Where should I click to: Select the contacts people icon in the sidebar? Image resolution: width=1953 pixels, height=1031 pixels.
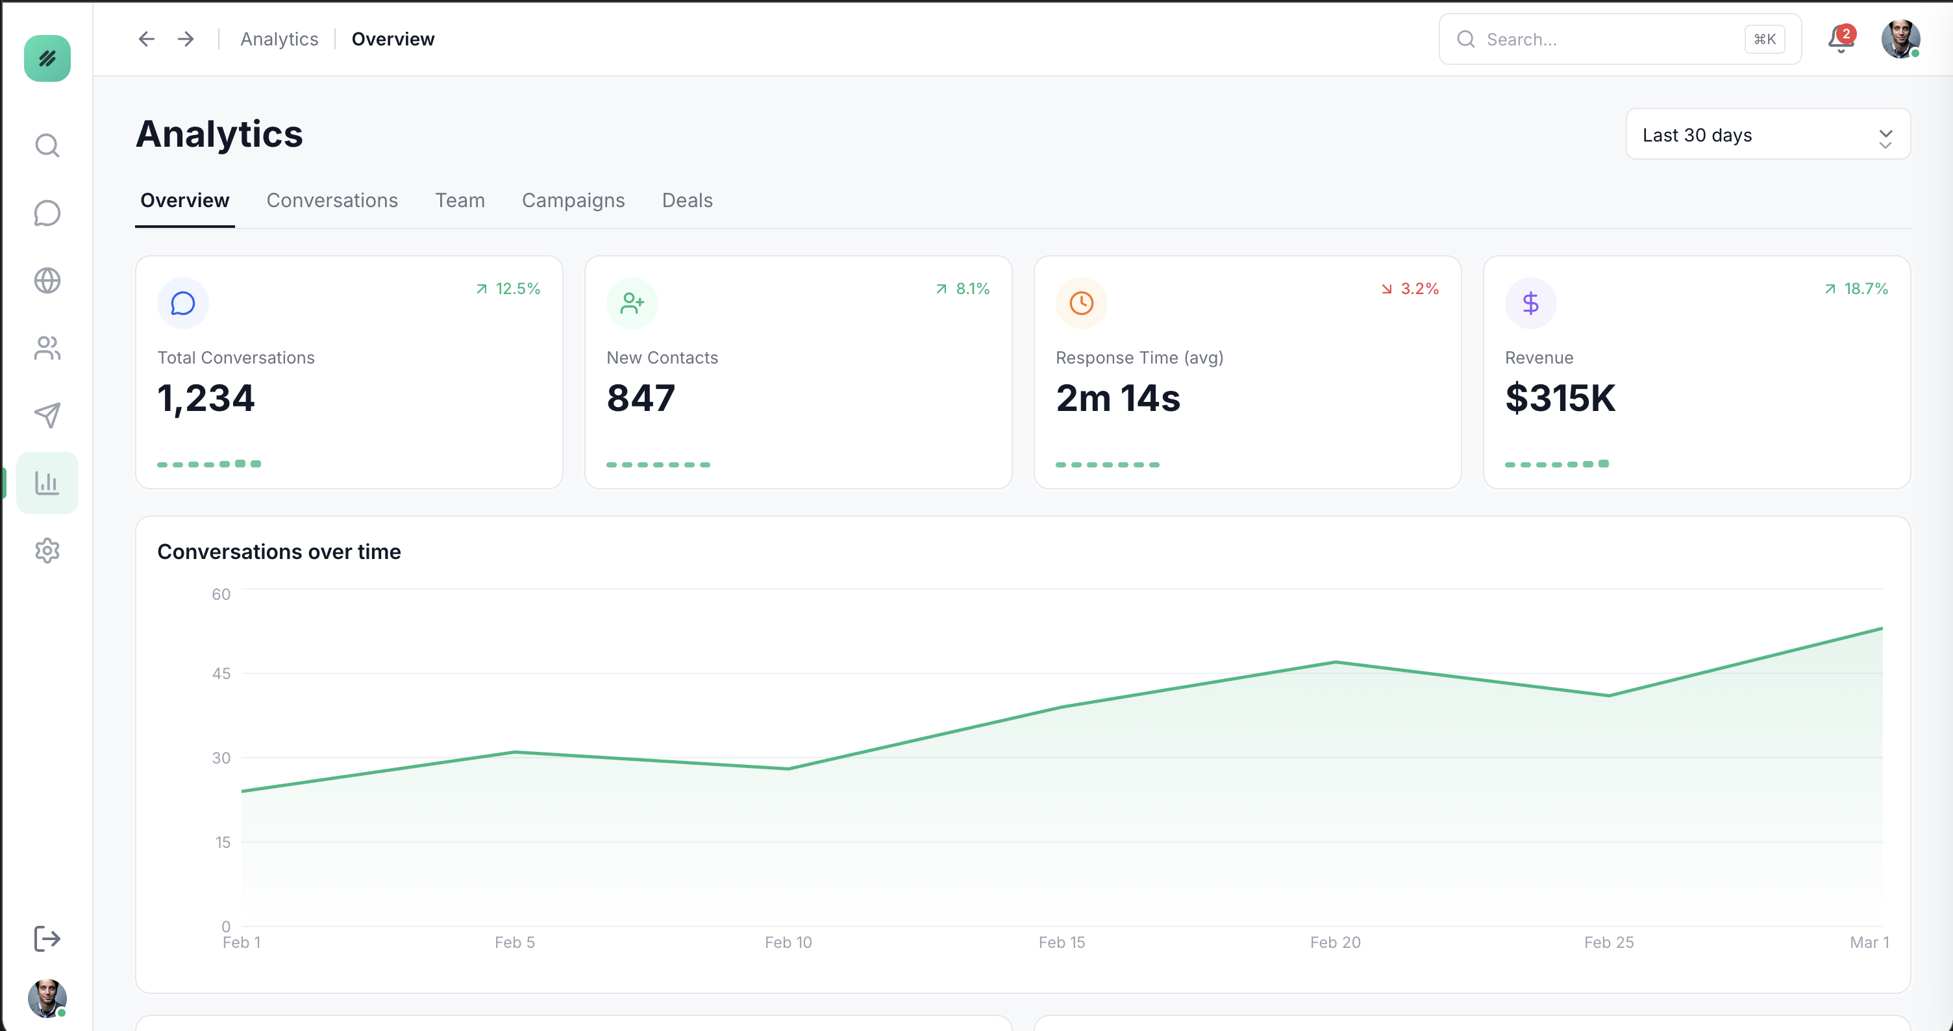point(47,347)
